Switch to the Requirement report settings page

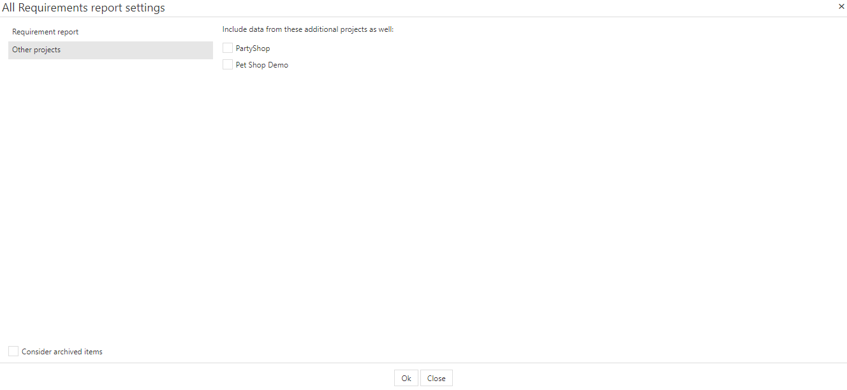45,32
